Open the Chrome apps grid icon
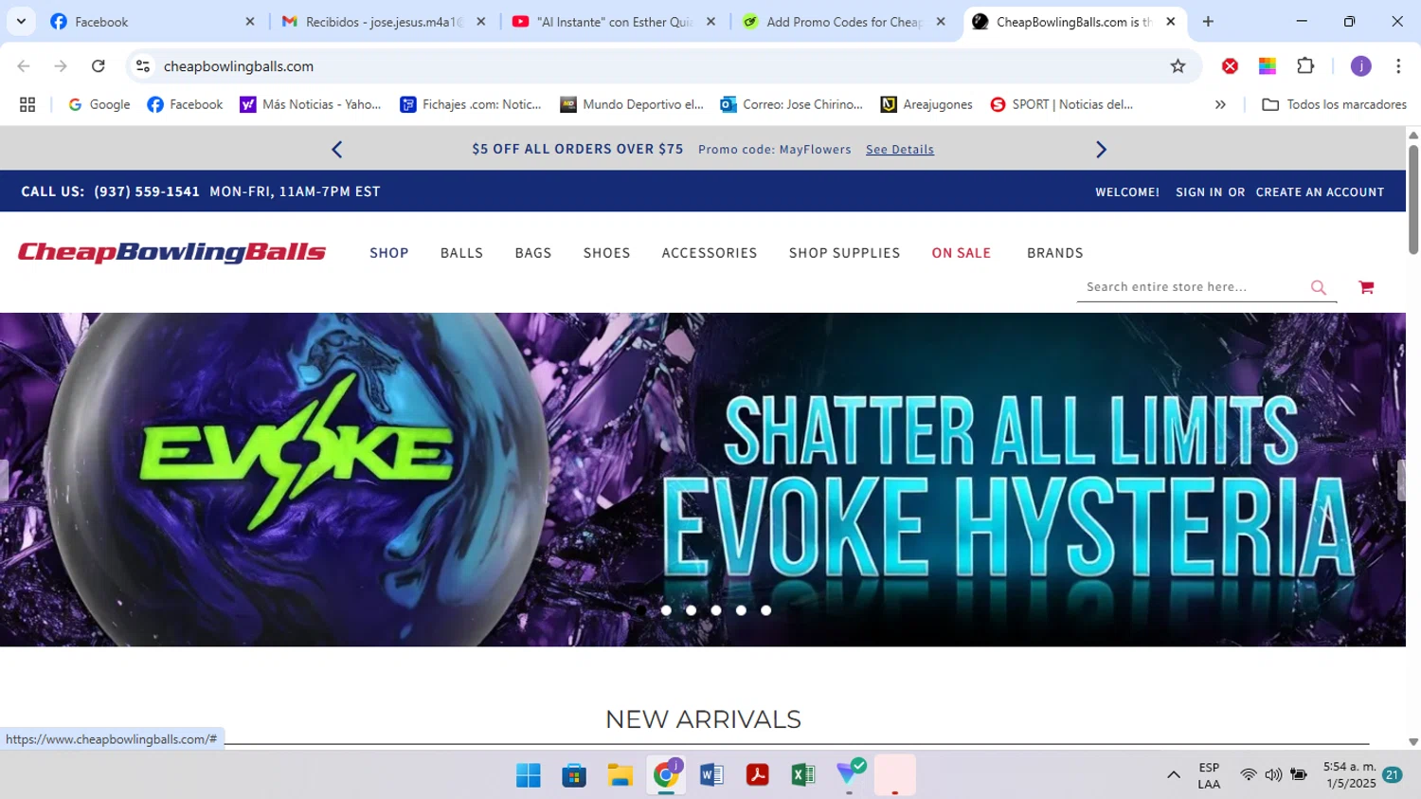 point(27,105)
